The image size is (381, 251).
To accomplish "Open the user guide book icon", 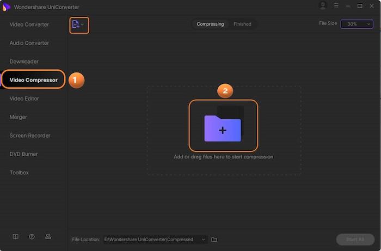I will pyautogui.click(x=16, y=237).
